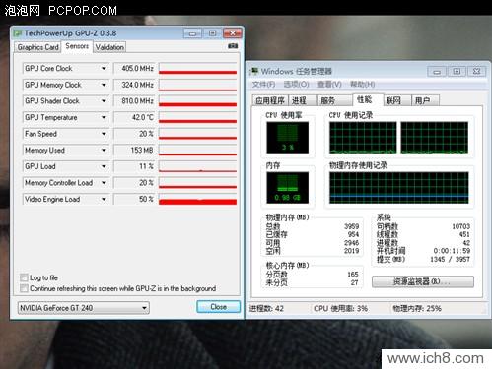The width and height of the screenshot is (492, 369).
Task: Open the 帮助(H) menu in Task Manager
Action: 362,85
